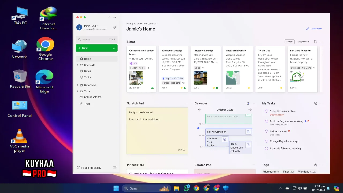Go to next calendar period arrow
This screenshot has height=193, width=343.
click(x=250, y=110)
